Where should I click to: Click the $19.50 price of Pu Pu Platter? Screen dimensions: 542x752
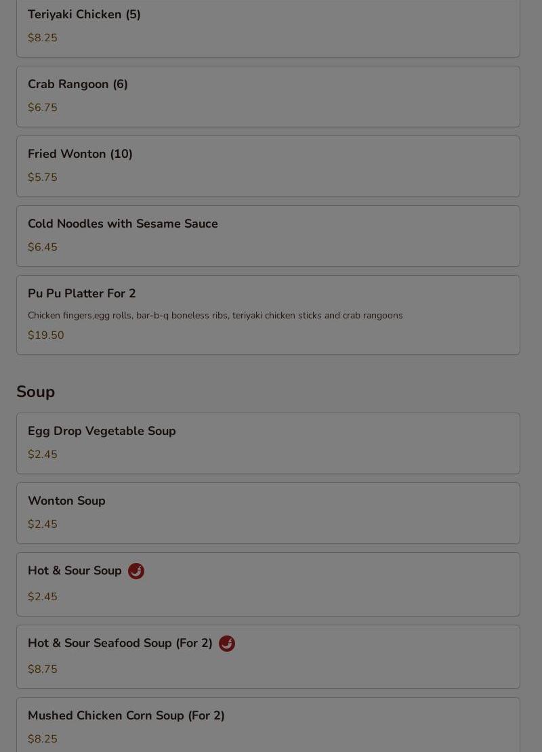tap(46, 335)
